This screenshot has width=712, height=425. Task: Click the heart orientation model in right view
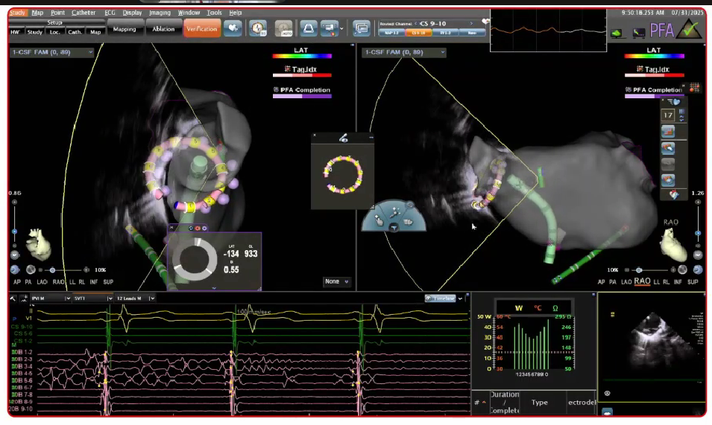pyautogui.click(x=675, y=245)
